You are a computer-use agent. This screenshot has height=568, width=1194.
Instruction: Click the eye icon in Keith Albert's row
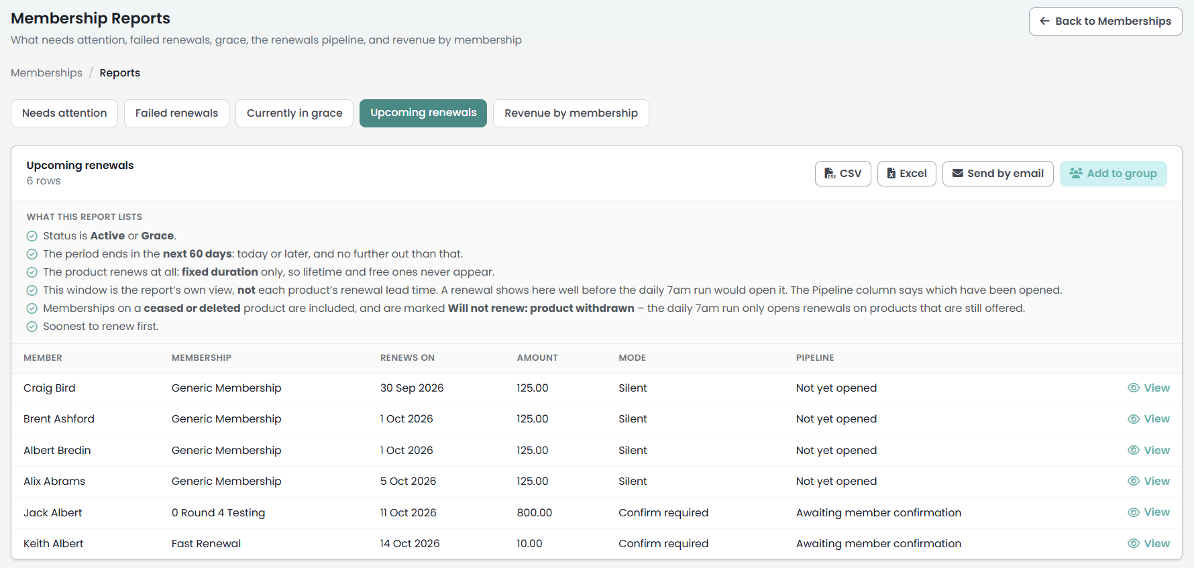[1134, 543]
